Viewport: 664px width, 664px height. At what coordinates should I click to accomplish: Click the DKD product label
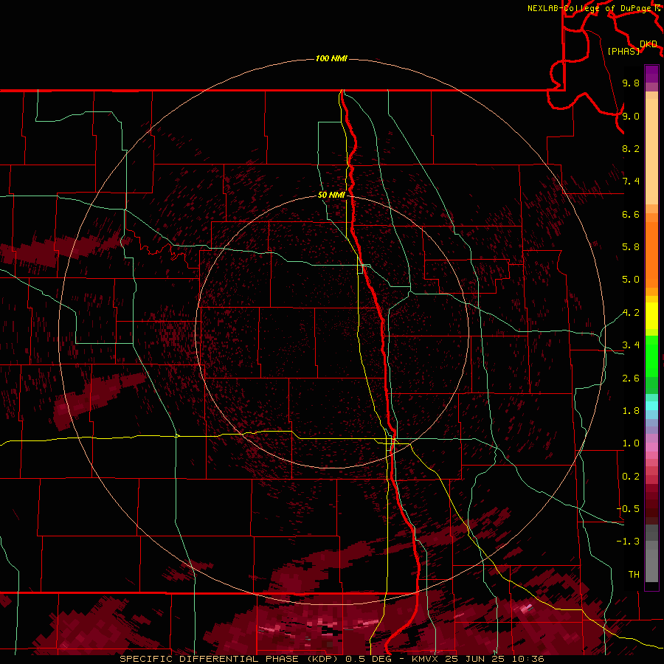(649, 44)
